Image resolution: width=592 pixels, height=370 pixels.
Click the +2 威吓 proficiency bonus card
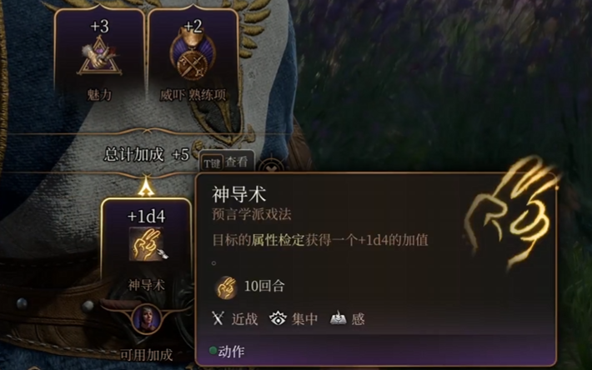(x=193, y=55)
